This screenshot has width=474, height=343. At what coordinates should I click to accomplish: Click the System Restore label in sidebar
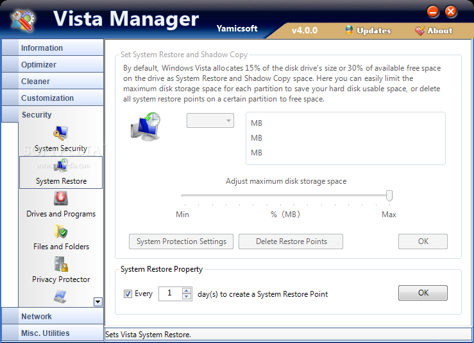[62, 181]
